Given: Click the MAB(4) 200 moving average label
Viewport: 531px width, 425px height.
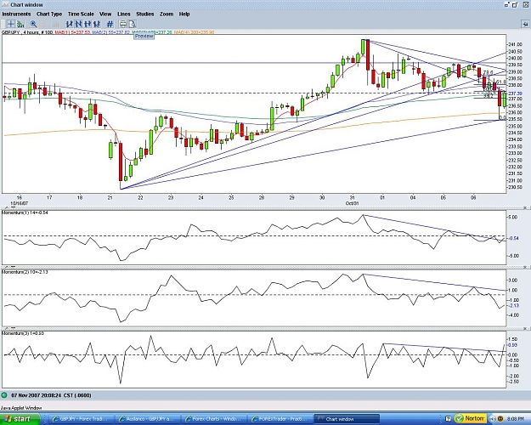Looking at the screenshot, I should 195,32.
